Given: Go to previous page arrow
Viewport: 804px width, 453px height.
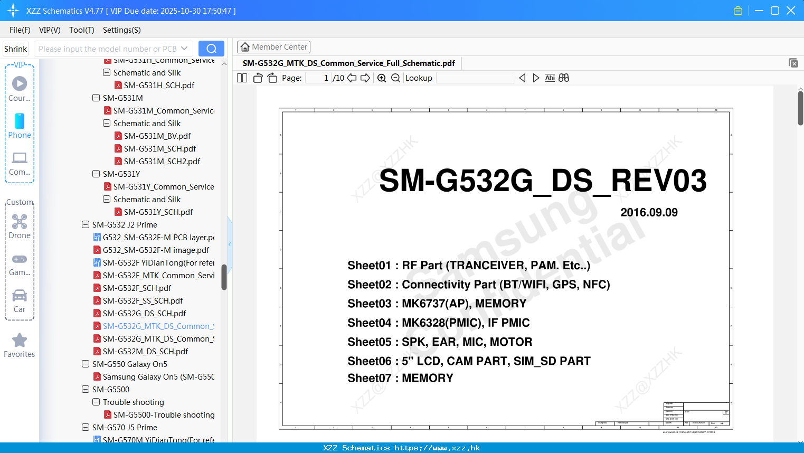Looking at the screenshot, I should point(352,78).
